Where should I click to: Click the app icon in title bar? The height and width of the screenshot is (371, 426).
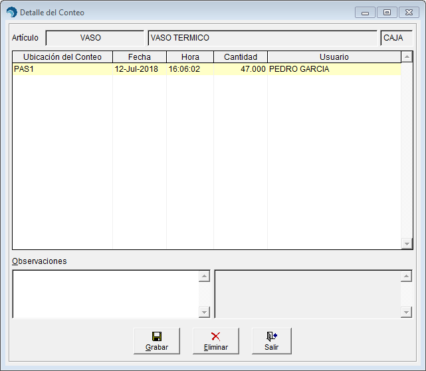[11, 13]
